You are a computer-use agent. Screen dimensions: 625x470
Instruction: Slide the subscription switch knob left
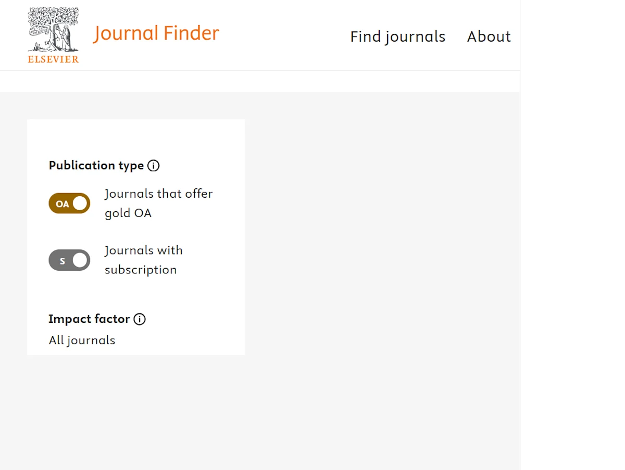pyautogui.click(x=81, y=260)
